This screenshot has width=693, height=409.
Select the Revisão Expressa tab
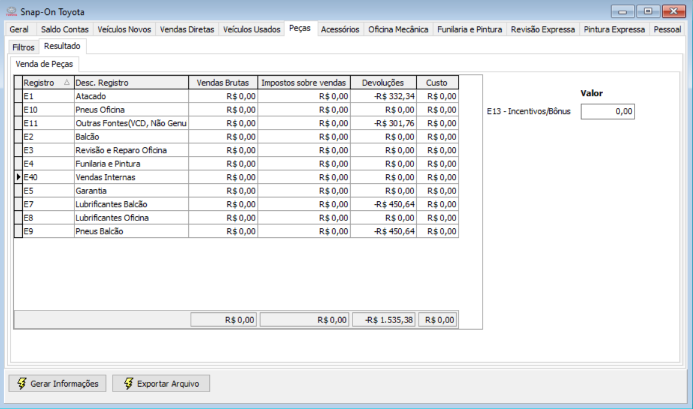tap(543, 29)
